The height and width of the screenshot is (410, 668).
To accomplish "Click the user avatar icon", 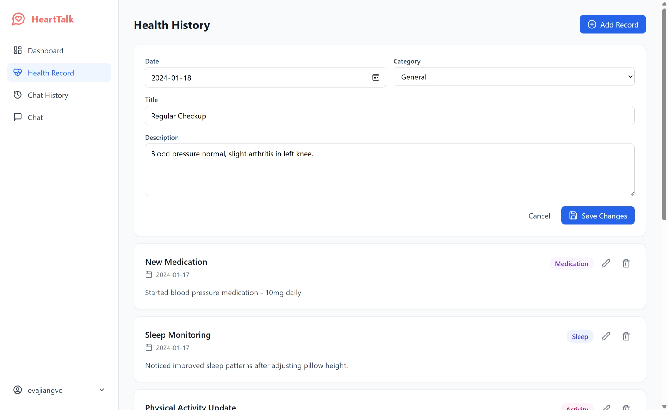I will pos(18,390).
